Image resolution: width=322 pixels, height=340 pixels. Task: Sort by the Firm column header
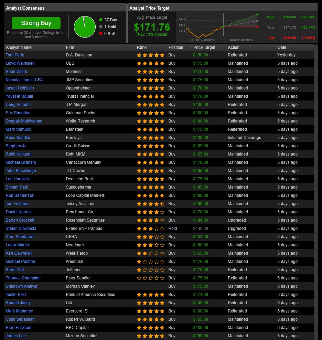(x=70, y=47)
